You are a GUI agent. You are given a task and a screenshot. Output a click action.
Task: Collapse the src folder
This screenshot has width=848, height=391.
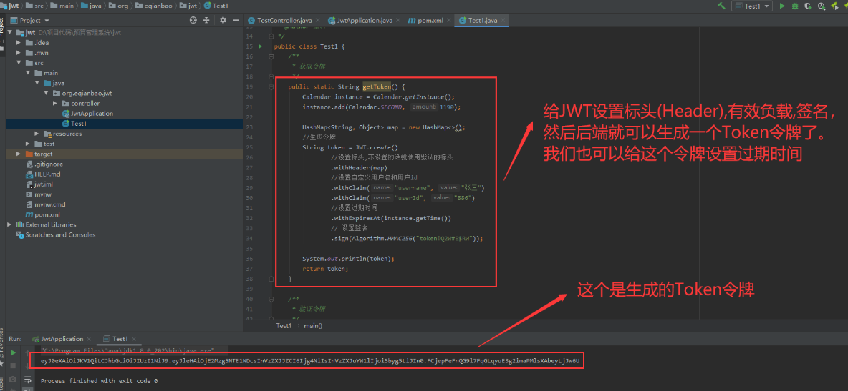tap(19, 63)
